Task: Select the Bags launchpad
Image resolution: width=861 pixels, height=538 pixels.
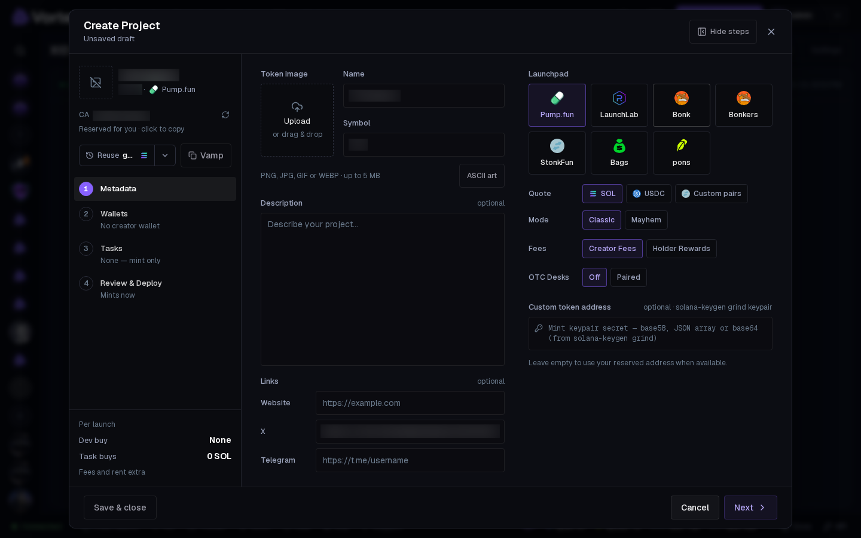Action: [x=619, y=153]
